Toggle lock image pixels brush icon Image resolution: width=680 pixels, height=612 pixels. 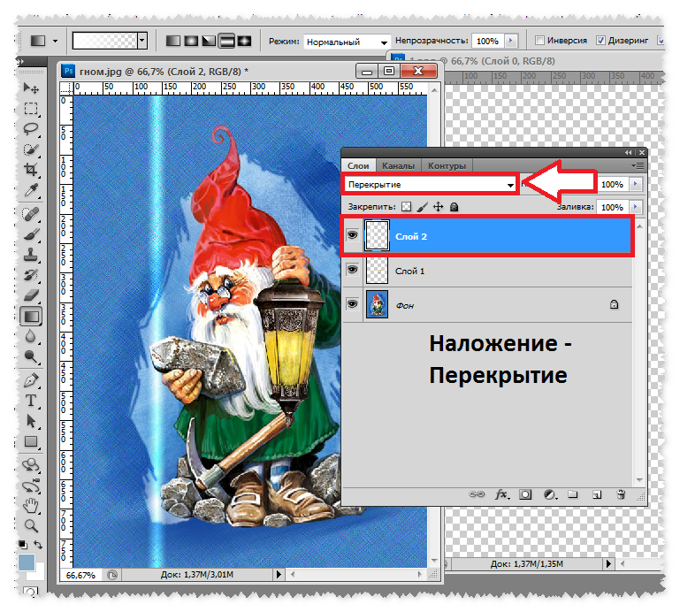pos(422,207)
